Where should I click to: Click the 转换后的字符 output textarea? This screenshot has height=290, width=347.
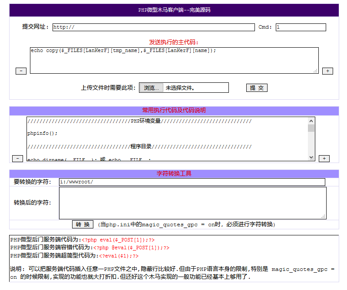pyautogui.click(x=193, y=203)
